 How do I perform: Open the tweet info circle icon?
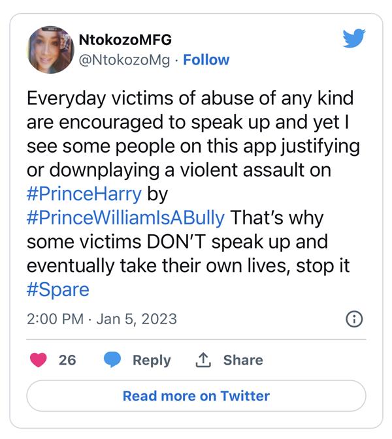tap(353, 319)
